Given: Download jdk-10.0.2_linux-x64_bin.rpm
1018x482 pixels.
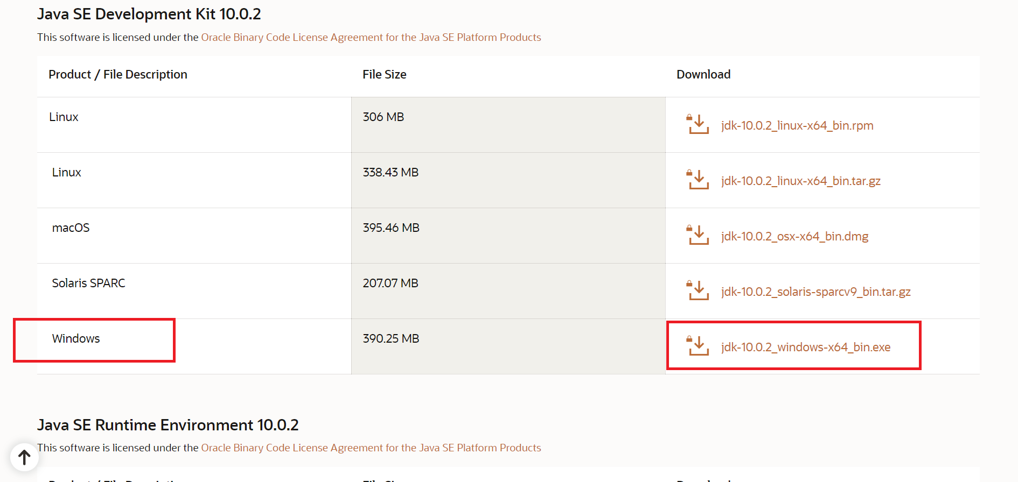Looking at the screenshot, I should (x=797, y=125).
